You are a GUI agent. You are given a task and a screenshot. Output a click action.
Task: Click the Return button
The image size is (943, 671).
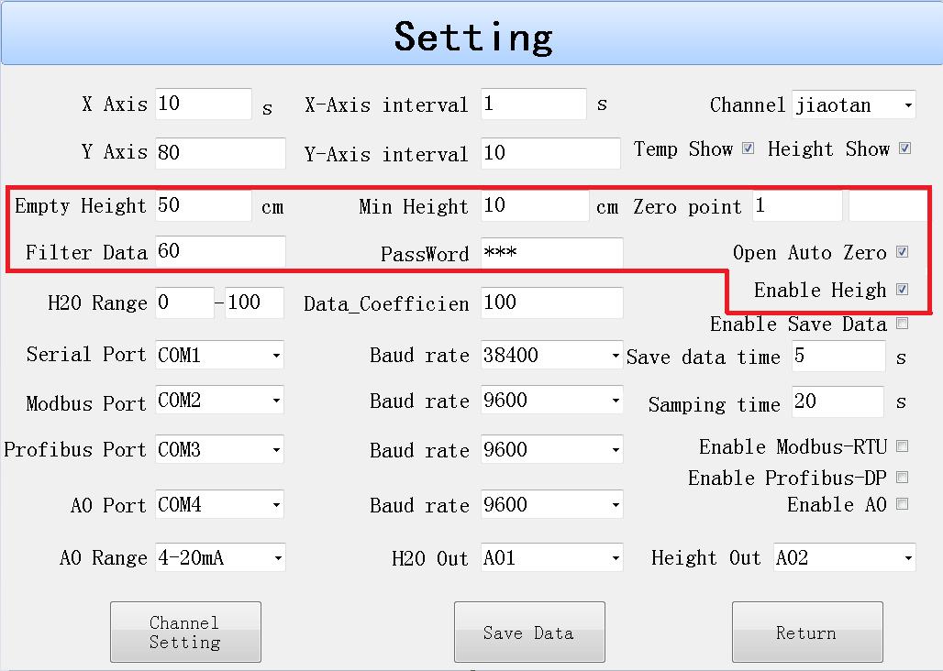point(806,632)
